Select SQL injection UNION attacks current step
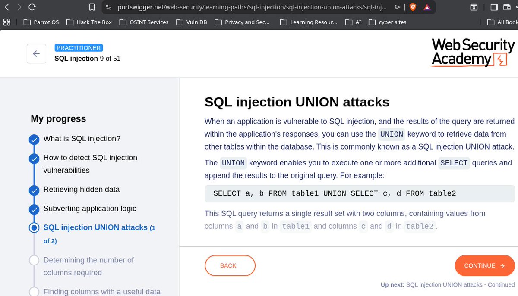This screenshot has height=296, width=518. pyautogui.click(x=99, y=233)
